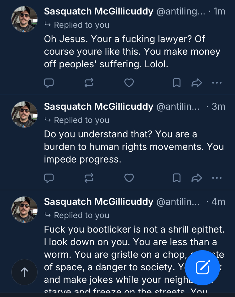The height and width of the screenshot is (297, 235).
Task: Open profile avatar on the 4m tweet
Action: tap(24, 210)
